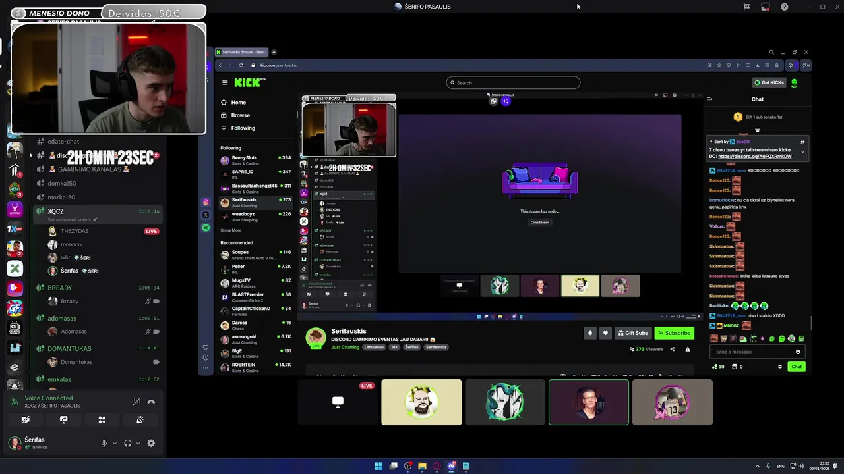
Task: Select the Lithuanian stream tag
Action: tap(374, 347)
